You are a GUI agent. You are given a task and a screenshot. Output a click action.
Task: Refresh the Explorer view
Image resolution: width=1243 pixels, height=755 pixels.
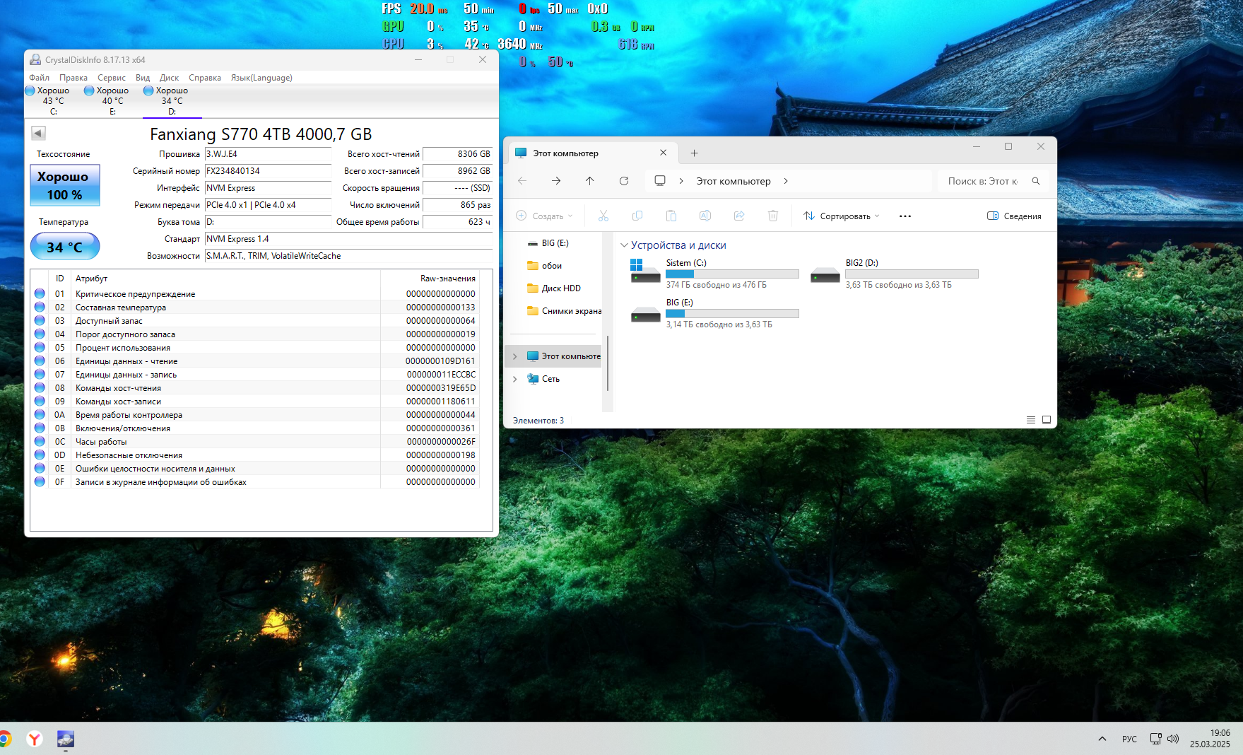click(624, 181)
